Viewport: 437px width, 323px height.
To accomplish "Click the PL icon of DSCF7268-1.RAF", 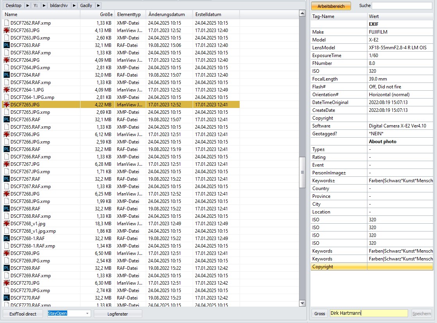I will coord(6,238).
